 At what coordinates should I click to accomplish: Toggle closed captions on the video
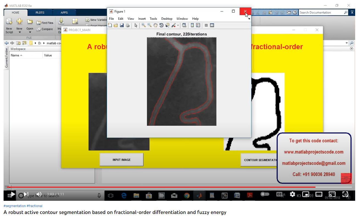coord(279,194)
